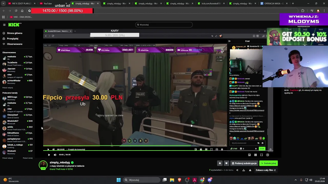Open Discord from the taskbar

click(x=210, y=180)
